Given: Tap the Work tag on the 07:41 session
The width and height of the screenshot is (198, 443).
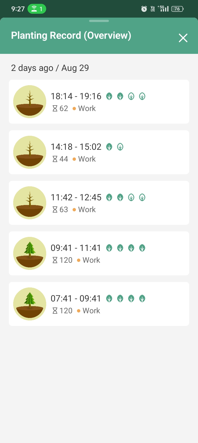Looking at the screenshot, I should point(91,311).
